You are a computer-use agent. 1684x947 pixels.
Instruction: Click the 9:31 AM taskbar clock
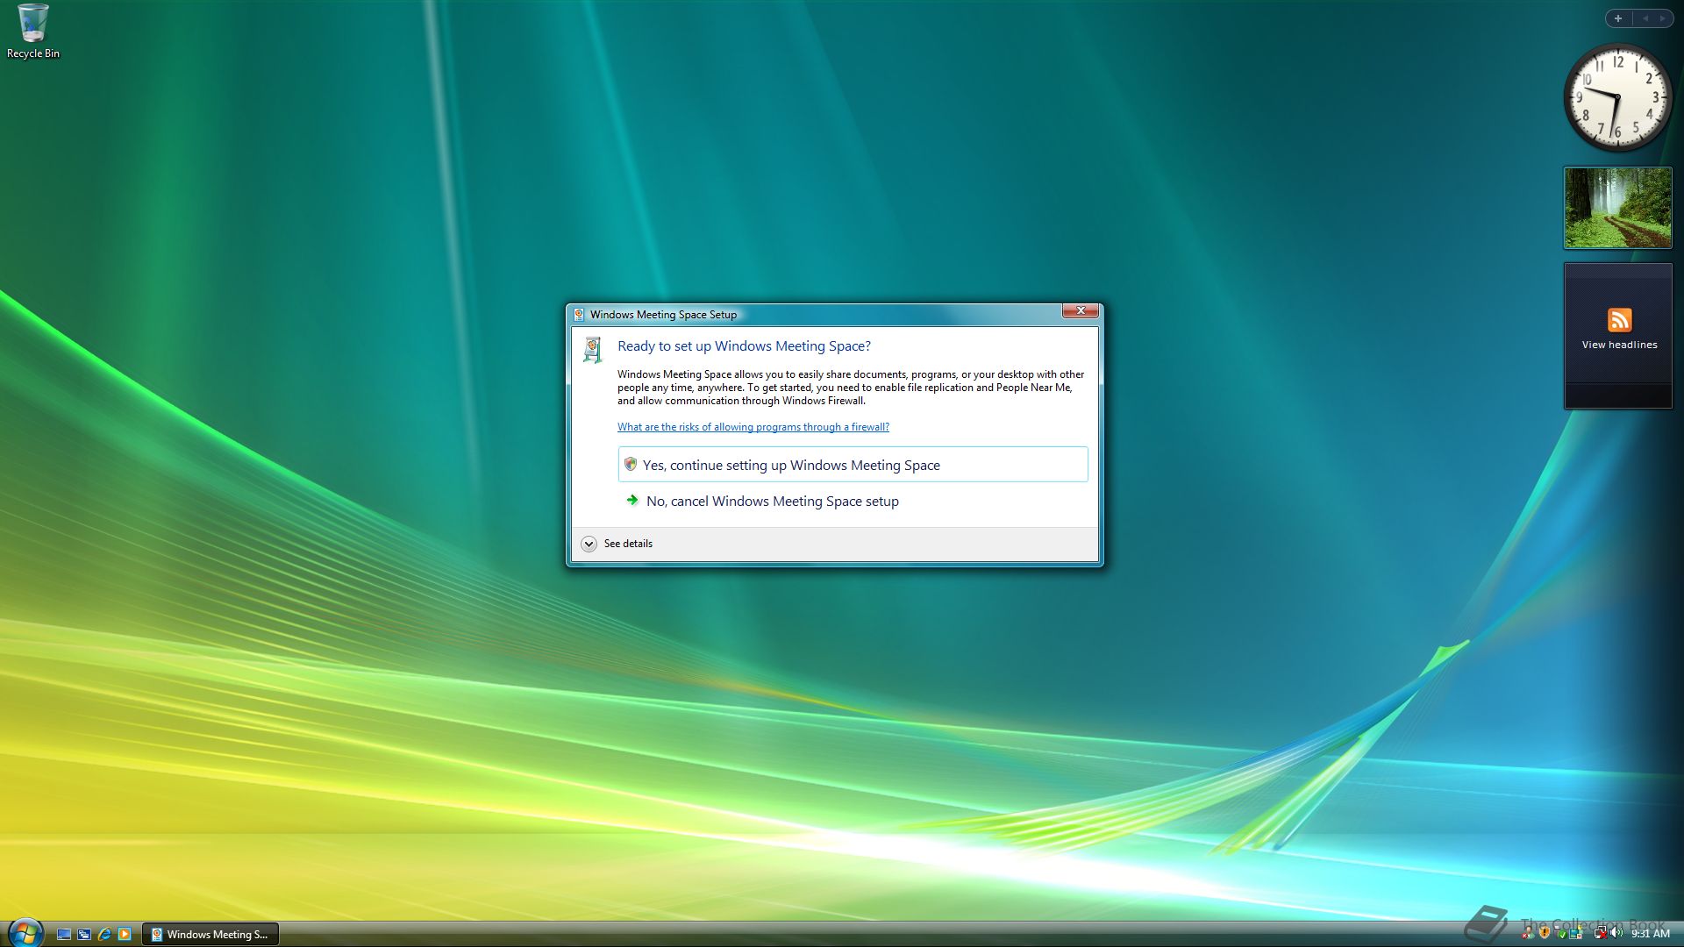coord(1651,934)
